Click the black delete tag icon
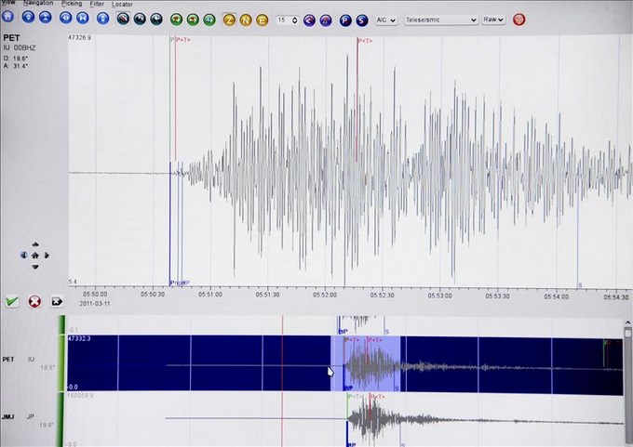This screenshot has height=447, width=633. click(56, 301)
